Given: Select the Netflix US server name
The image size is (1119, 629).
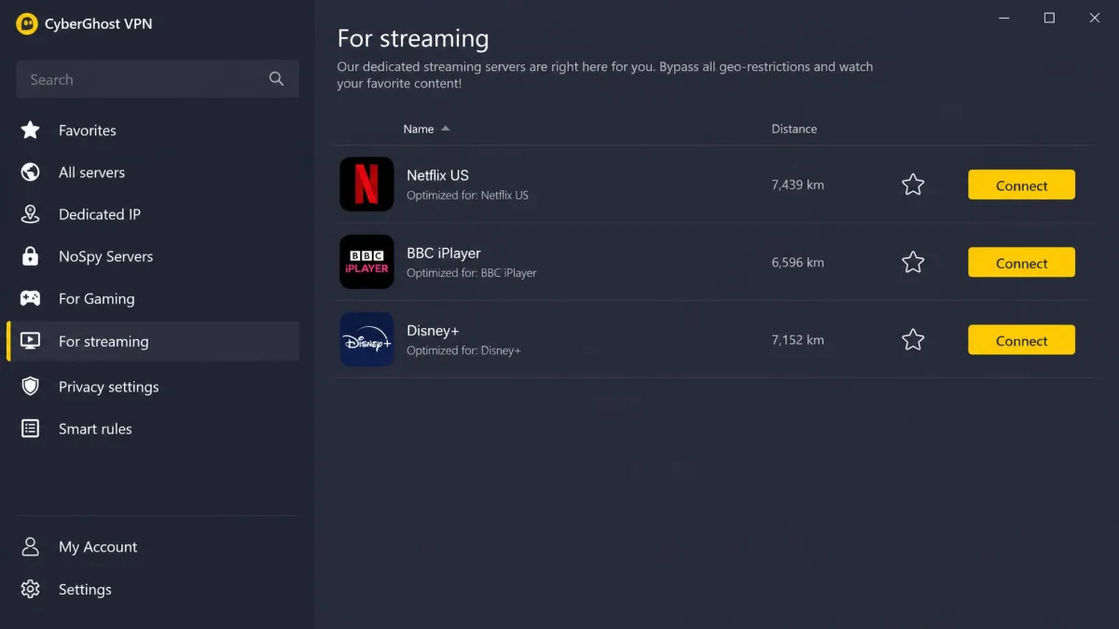Looking at the screenshot, I should tap(437, 175).
